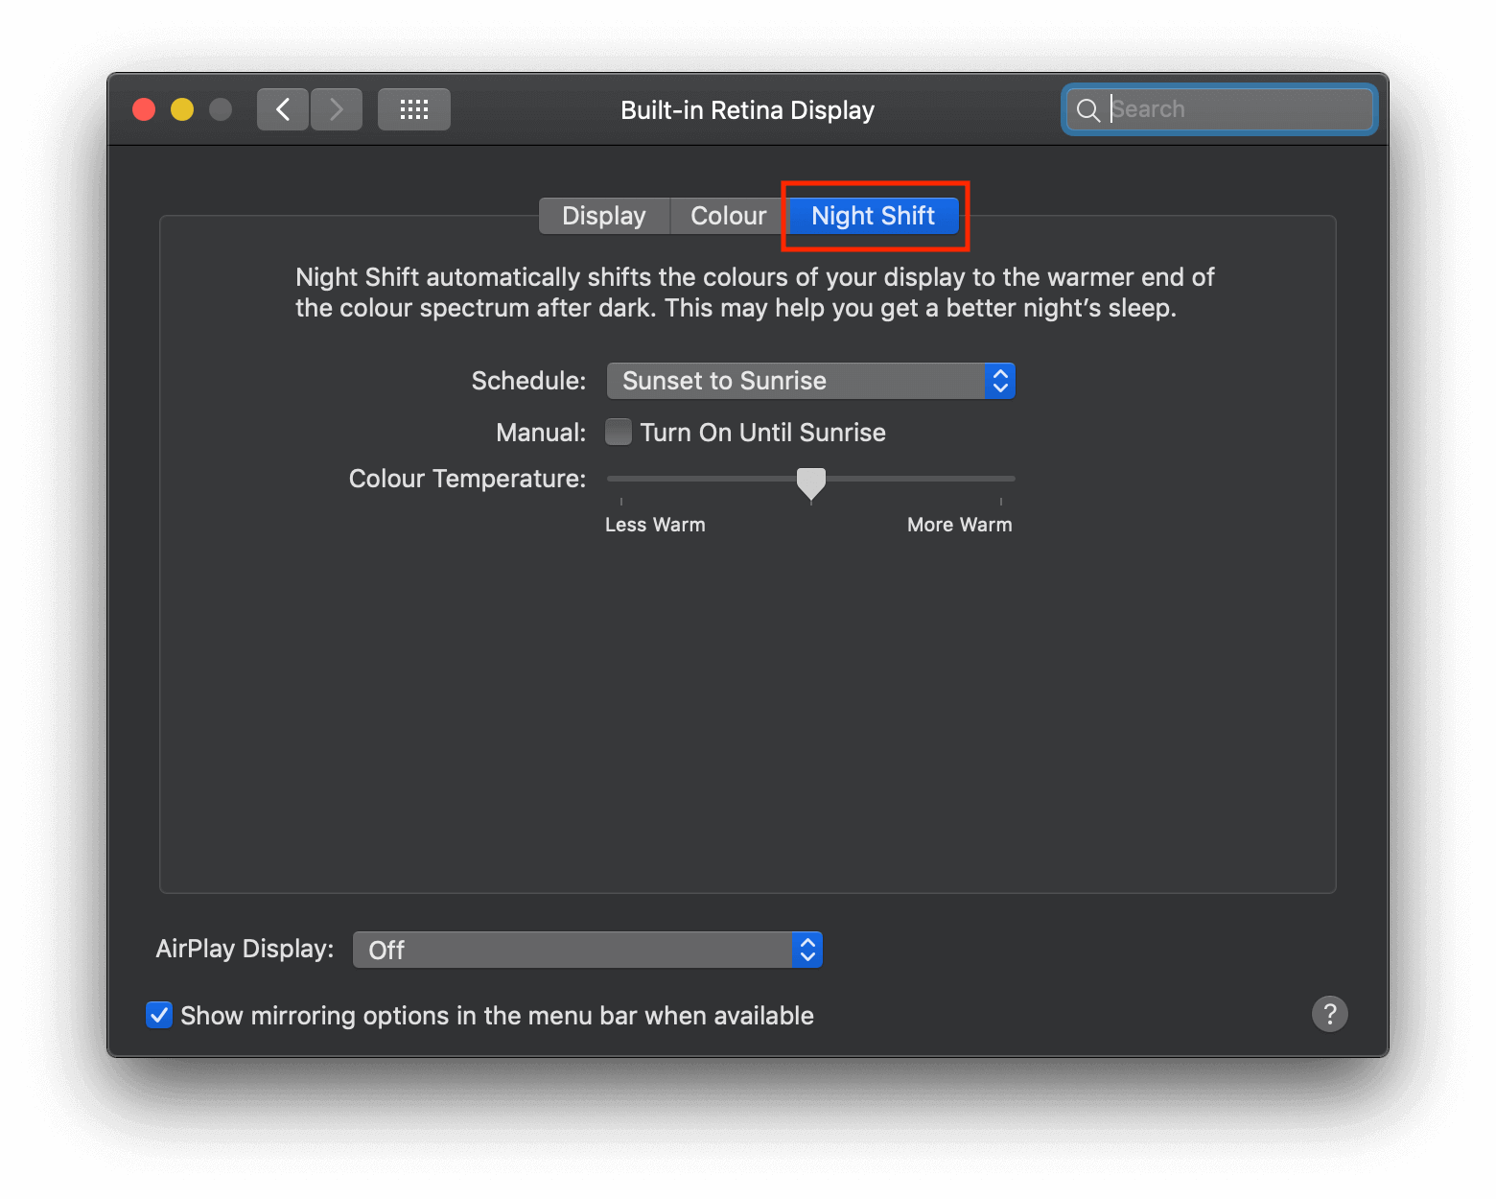The width and height of the screenshot is (1496, 1199).
Task: Uncheck Show mirroring options checkbox
Action: point(159,1015)
